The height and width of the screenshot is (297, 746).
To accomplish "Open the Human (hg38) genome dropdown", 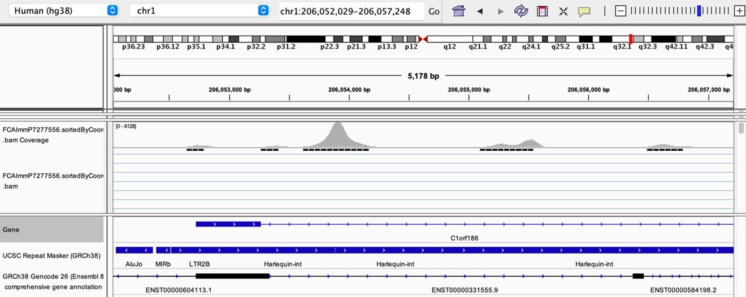I will click(66, 11).
